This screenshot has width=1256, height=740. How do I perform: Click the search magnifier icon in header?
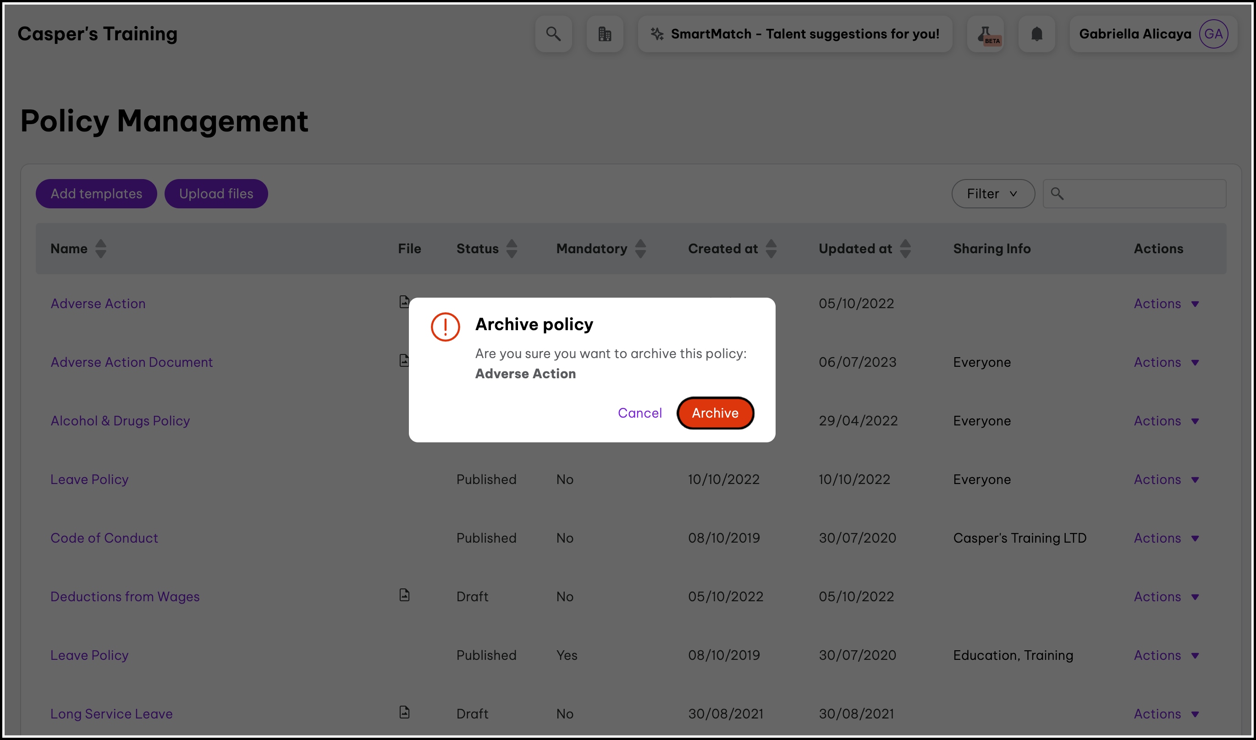(553, 34)
